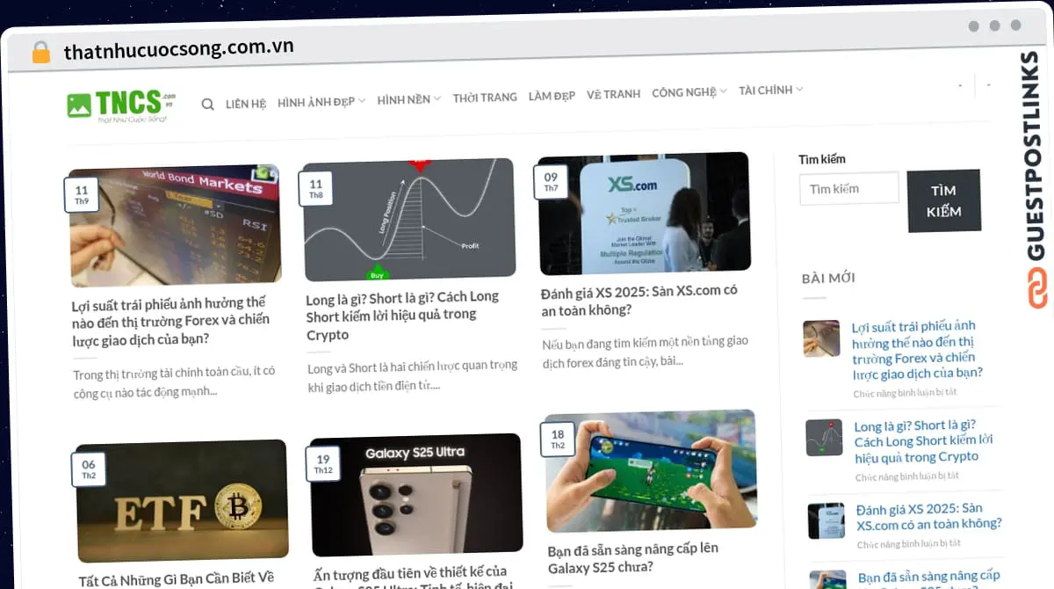Open CÔNG NGHỆ menu
1054x589 pixels.
684,92
